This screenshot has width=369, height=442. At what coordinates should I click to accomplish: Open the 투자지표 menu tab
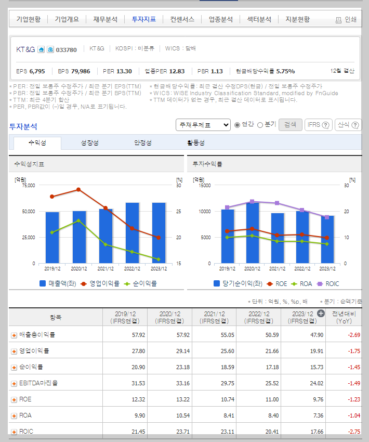[x=143, y=19]
